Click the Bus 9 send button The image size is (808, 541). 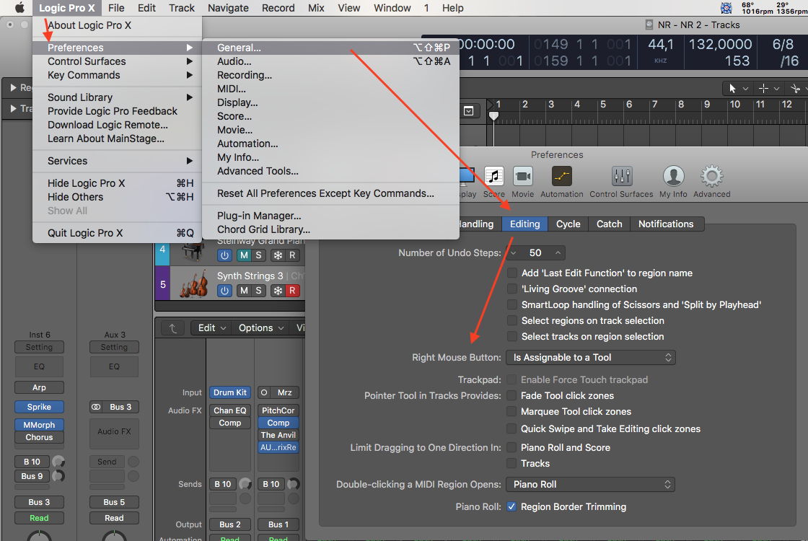(32, 476)
